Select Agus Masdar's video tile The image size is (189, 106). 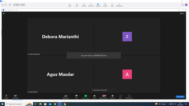pyautogui.click(x=60, y=74)
